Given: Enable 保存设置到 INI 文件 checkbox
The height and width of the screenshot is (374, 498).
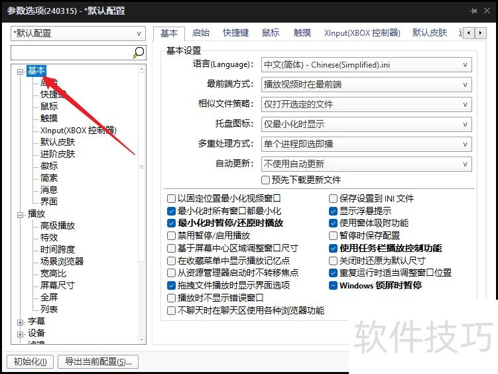Looking at the screenshot, I should (x=334, y=198).
